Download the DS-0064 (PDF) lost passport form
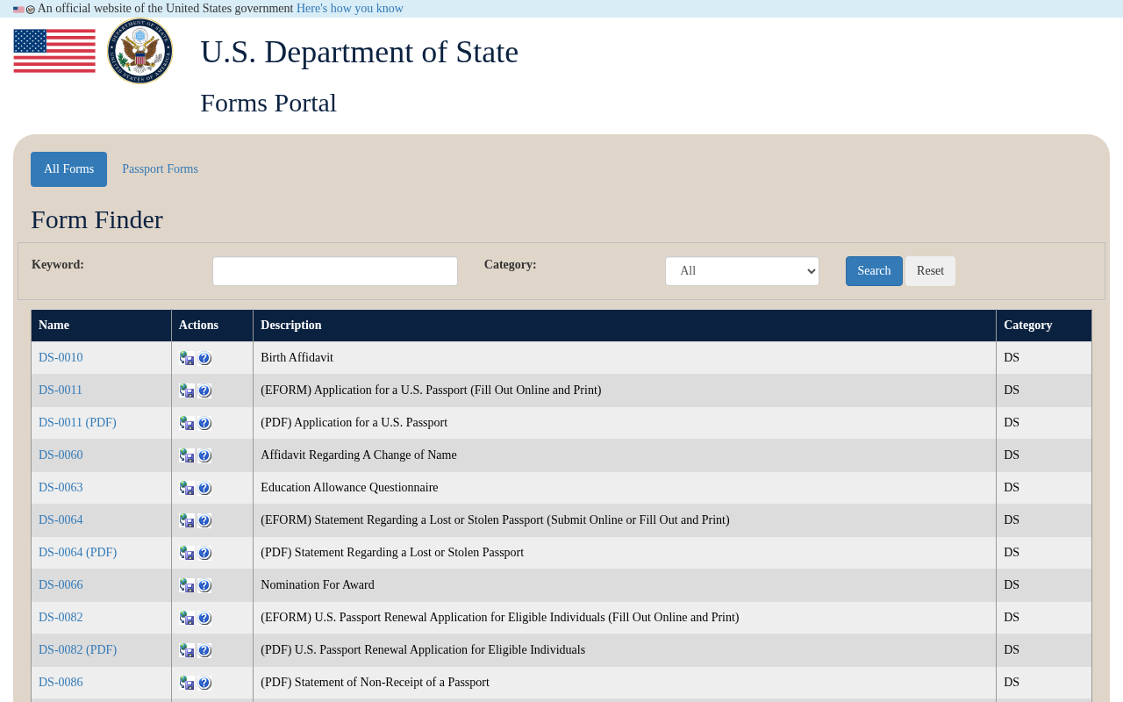The height and width of the screenshot is (702, 1123). (x=187, y=553)
